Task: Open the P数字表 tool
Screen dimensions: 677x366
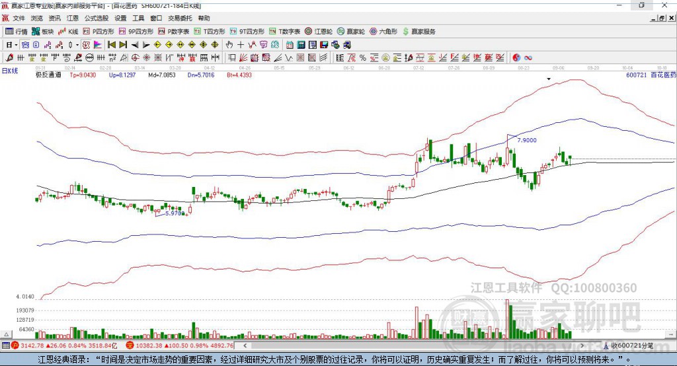Action: coord(174,32)
